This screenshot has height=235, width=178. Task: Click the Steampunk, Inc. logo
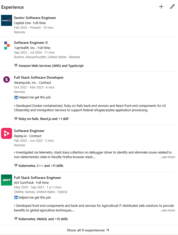pos(6,79)
